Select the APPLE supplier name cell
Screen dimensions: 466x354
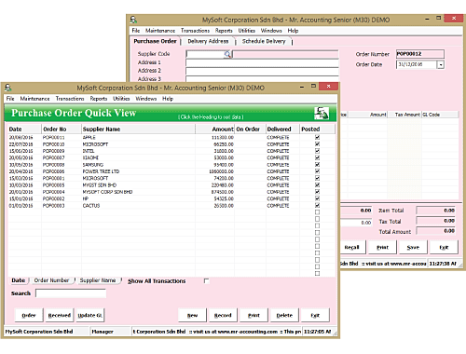pos(138,137)
